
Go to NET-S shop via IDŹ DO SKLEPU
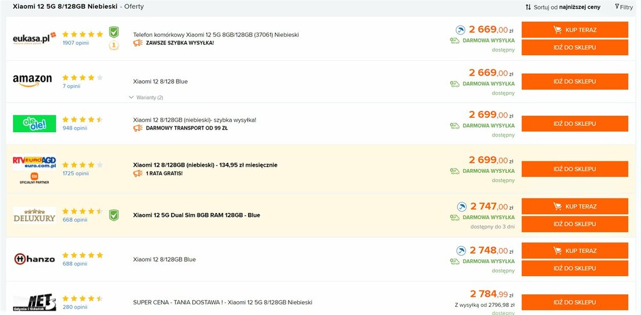pos(575,302)
